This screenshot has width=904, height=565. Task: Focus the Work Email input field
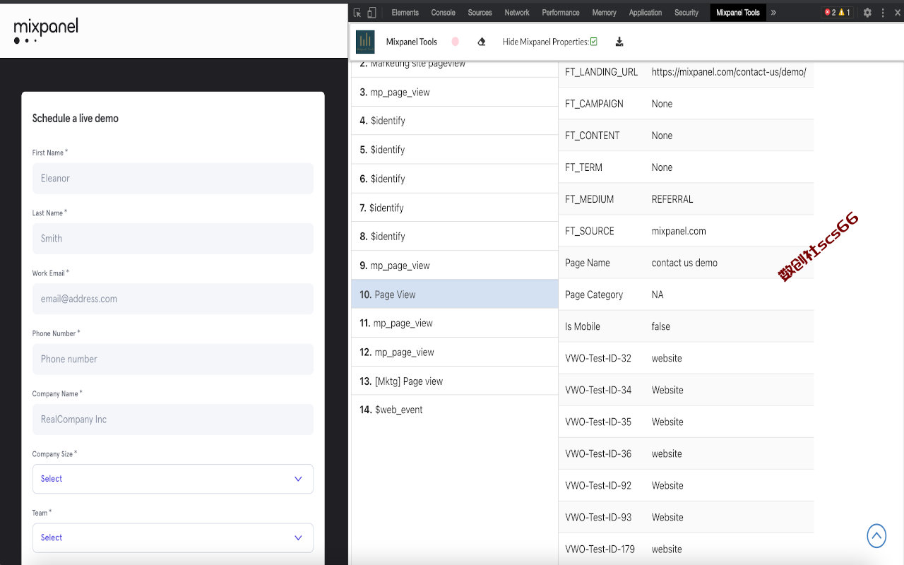click(173, 299)
